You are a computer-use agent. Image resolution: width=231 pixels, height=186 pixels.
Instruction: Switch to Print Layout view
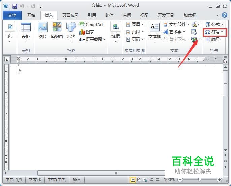coord(133,180)
